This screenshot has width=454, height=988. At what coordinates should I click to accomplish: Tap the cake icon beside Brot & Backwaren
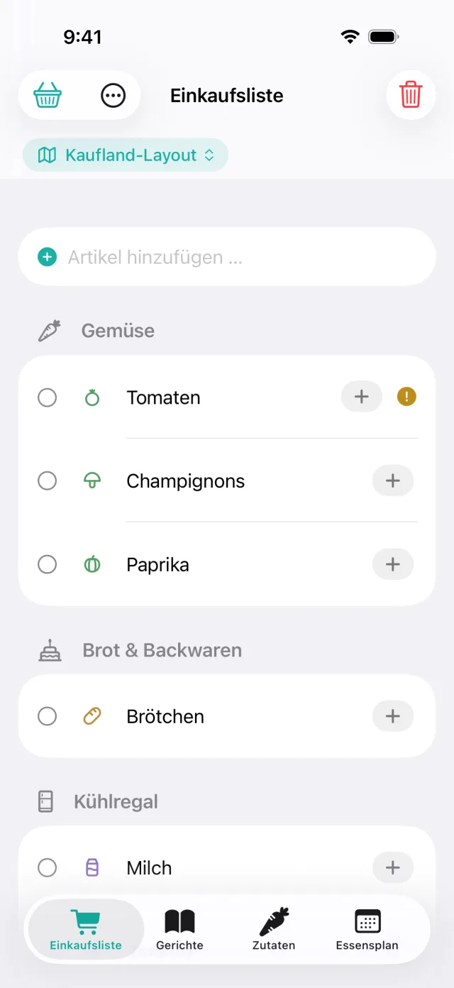tap(49, 650)
